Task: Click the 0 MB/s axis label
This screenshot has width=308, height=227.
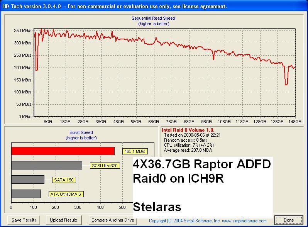Action: coord(25,117)
